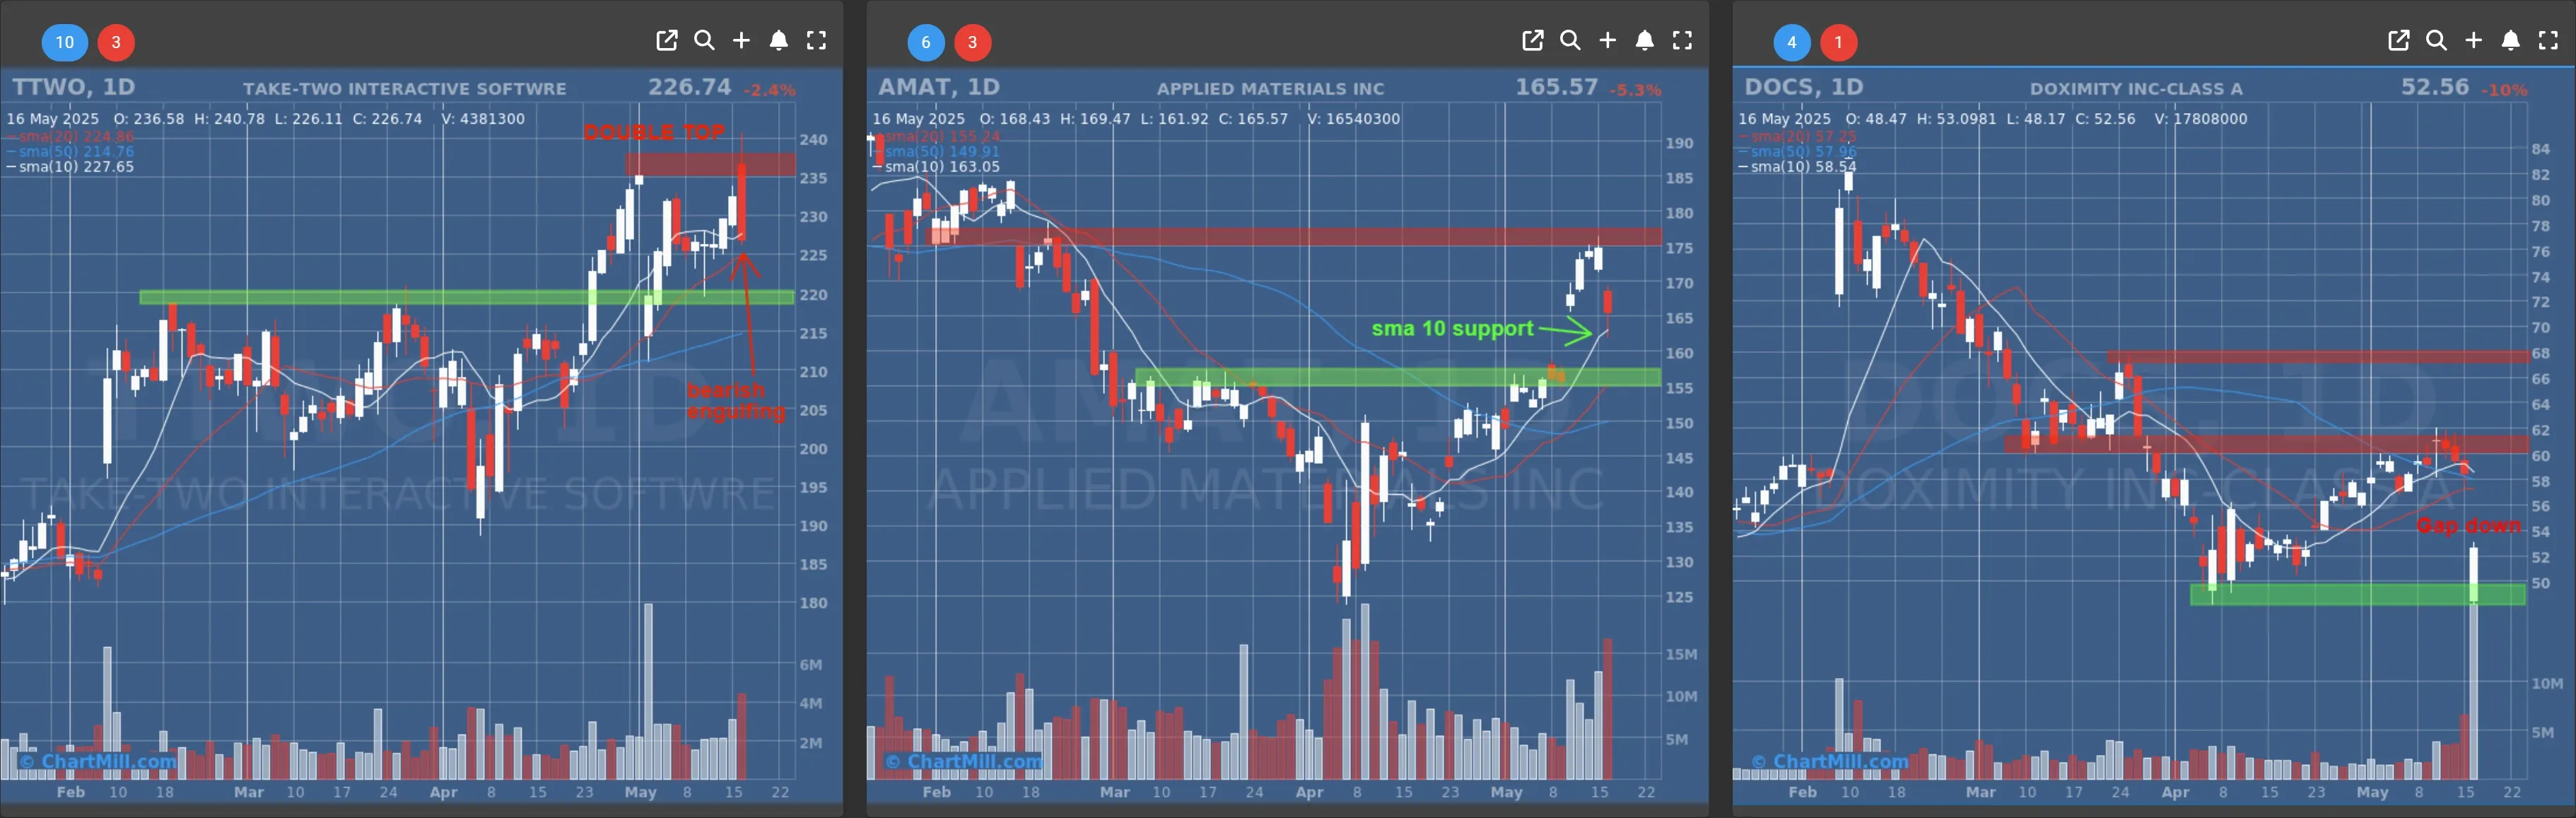Click the magnifier icon on TTWO chart
2576x818 pixels.
tap(704, 40)
